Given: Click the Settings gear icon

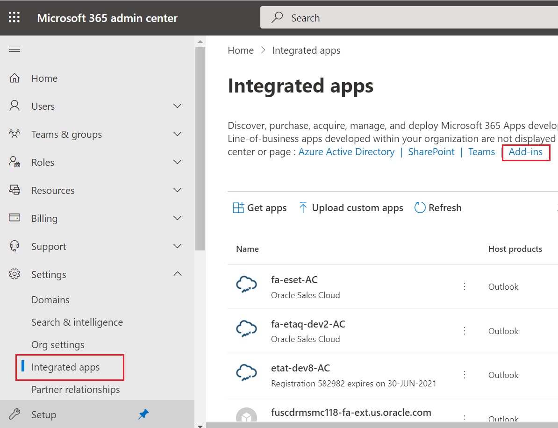Looking at the screenshot, I should 14,274.
